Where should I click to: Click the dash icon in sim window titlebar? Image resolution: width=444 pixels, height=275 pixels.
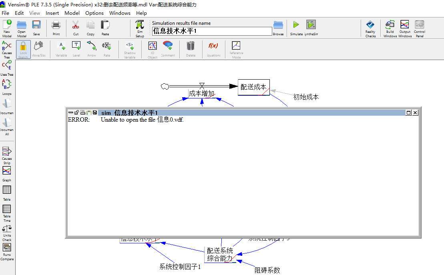[70, 112]
